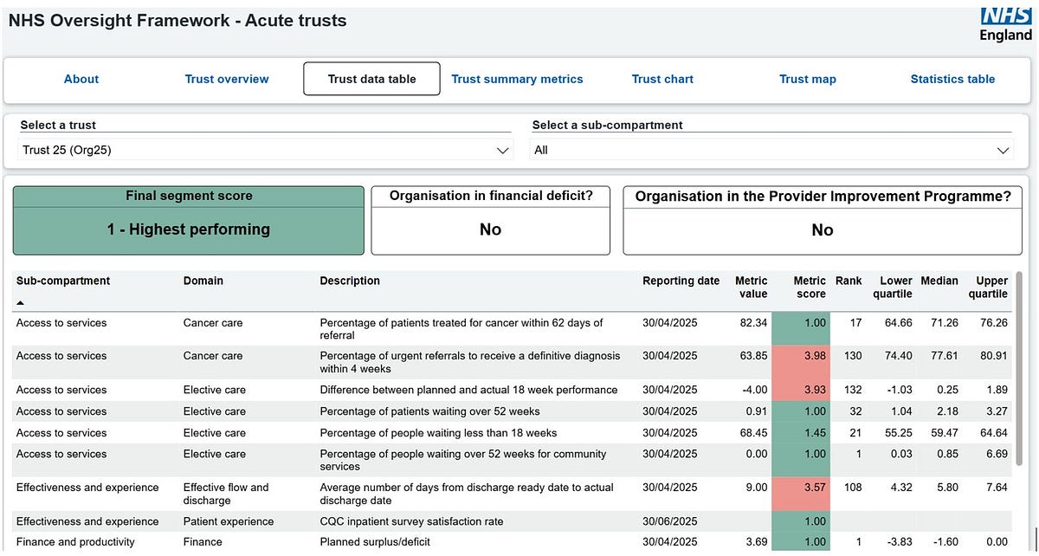
Task: Sort by the Domain column header
Action: [x=203, y=281]
